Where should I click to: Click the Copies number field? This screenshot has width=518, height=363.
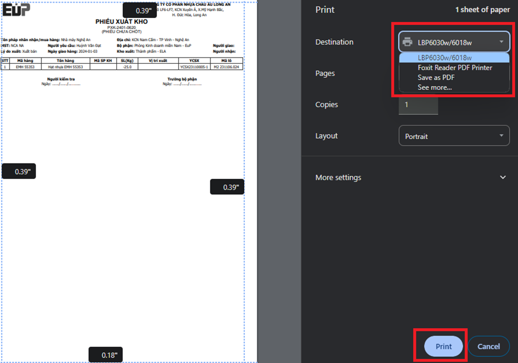point(418,105)
